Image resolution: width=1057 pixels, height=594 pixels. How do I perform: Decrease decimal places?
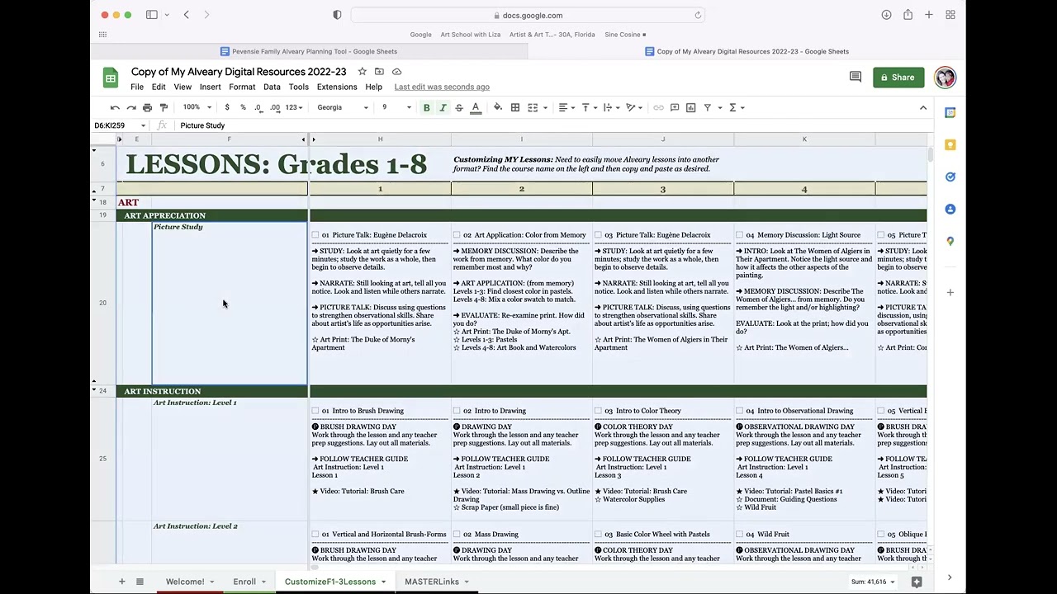click(x=258, y=107)
